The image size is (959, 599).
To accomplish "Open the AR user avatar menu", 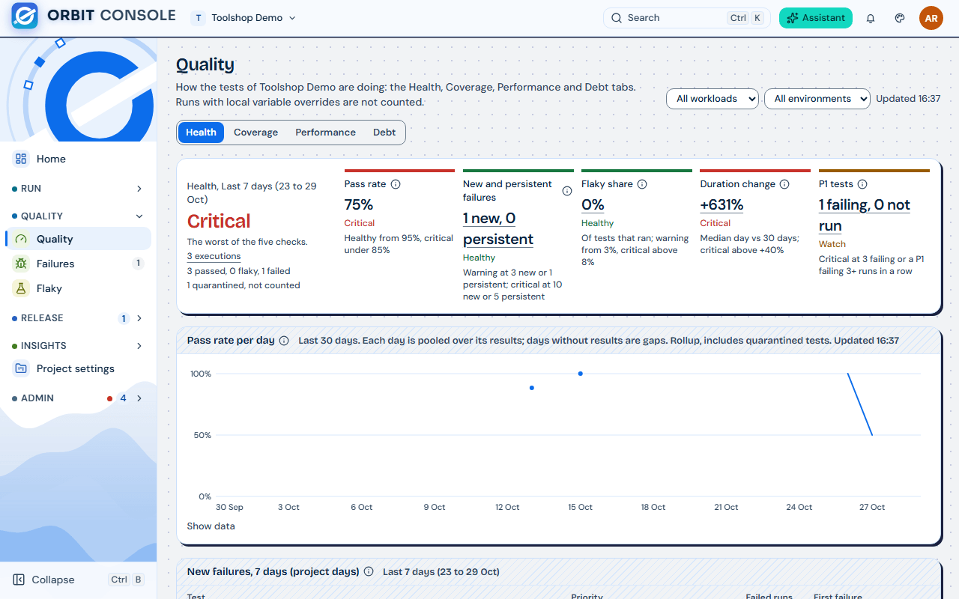I will click(x=931, y=18).
